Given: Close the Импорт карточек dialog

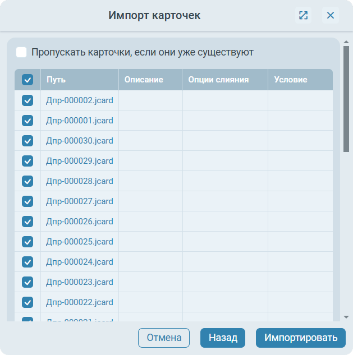Looking at the screenshot, I should [331, 16].
